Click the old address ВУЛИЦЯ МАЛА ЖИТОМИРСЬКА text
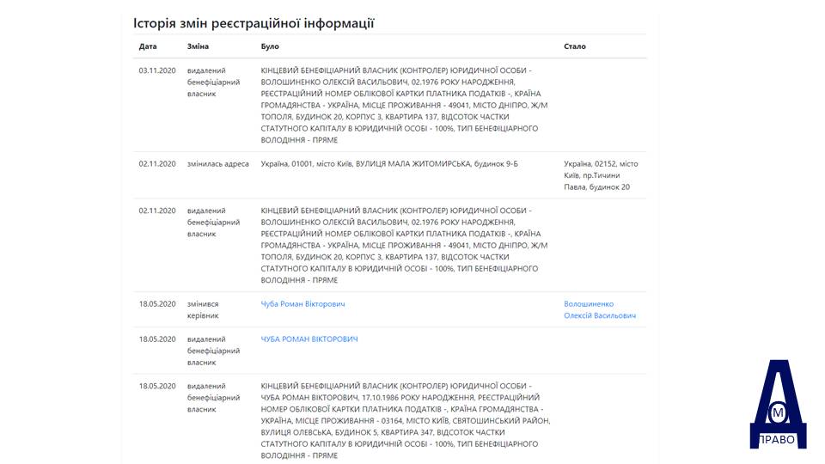 pyautogui.click(x=413, y=163)
